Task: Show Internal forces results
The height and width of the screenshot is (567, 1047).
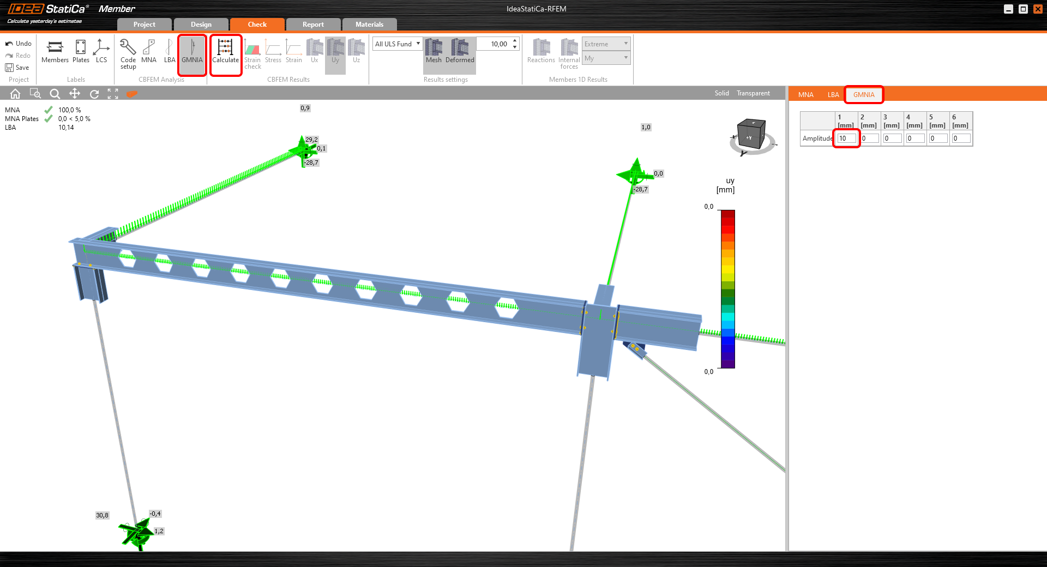Action: pyautogui.click(x=569, y=55)
